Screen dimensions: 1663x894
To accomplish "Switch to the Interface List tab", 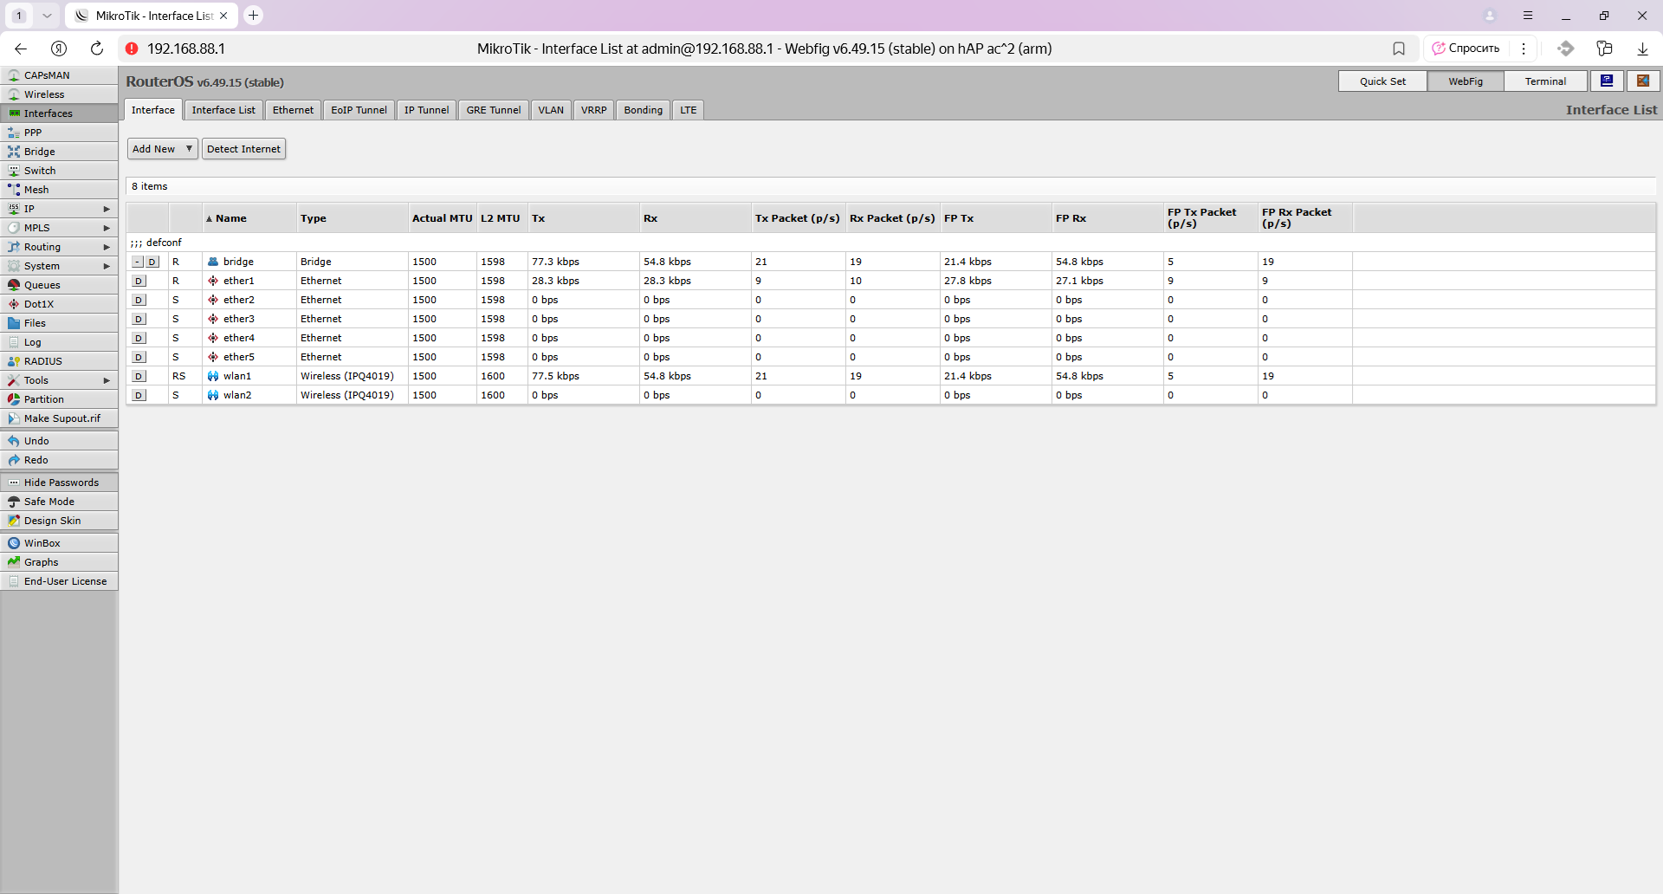I will [223, 110].
